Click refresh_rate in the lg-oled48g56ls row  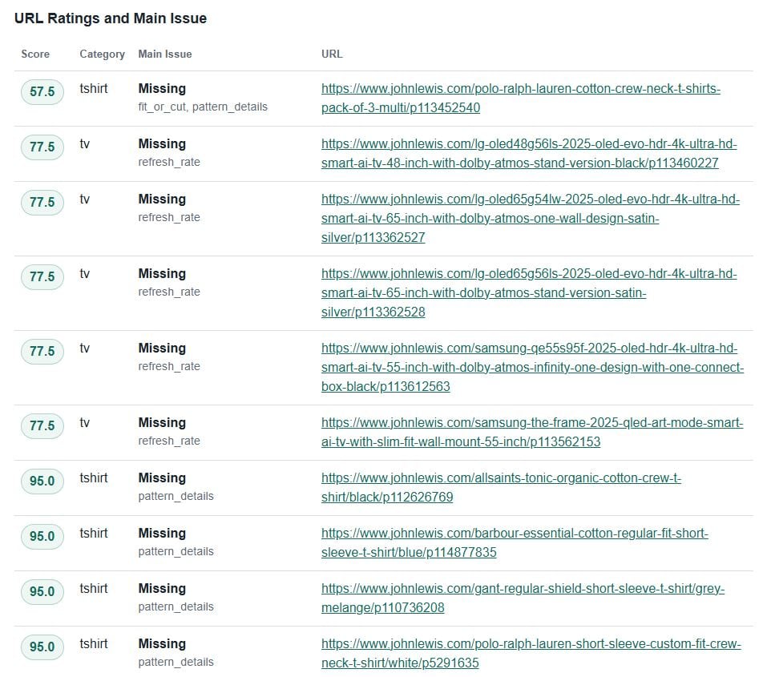[x=169, y=162]
